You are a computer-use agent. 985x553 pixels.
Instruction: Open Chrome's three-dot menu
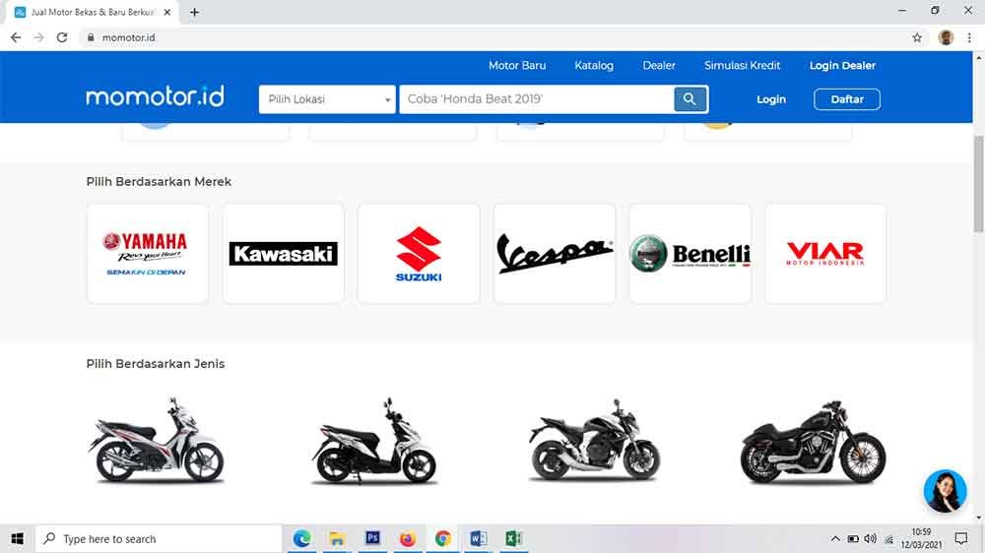coord(969,37)
